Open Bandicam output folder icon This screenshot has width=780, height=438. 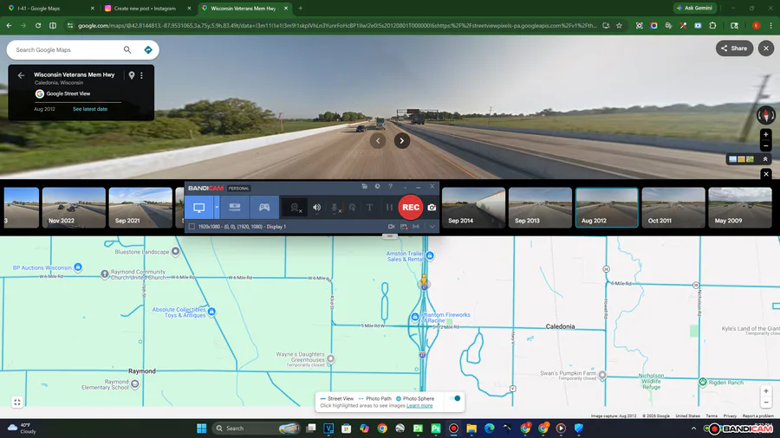(x=365, y=186)
